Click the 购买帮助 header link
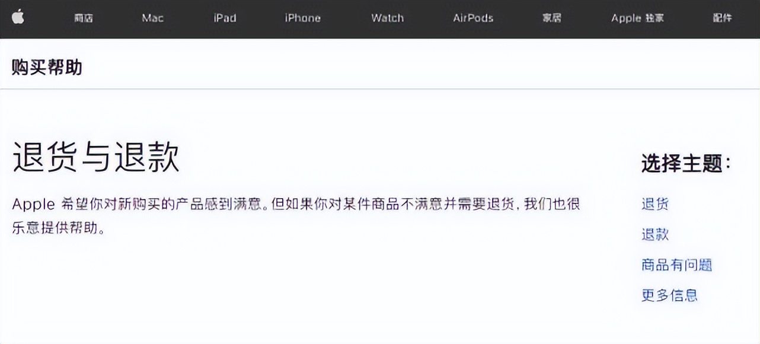Screen dimensions: 760x344 pyautogui.click(x=46, y=67)
